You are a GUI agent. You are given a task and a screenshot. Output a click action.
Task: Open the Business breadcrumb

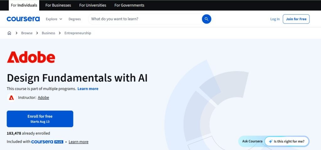pos(49,33)
